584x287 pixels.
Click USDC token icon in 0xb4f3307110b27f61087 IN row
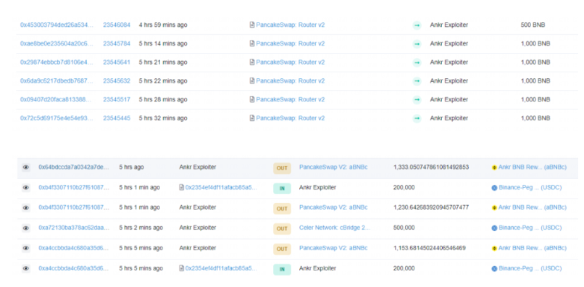tap(494, 188)
